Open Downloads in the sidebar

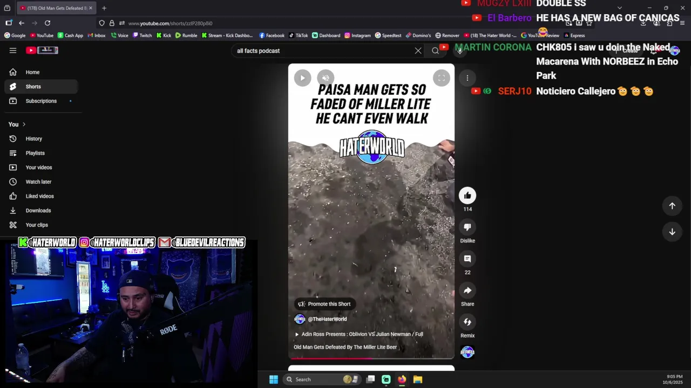pyautogui.click(x=41, y=210)
